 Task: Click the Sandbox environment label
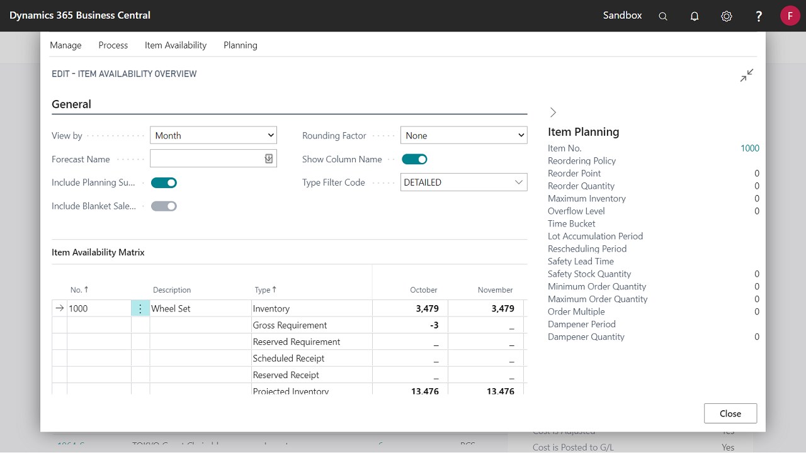[622, 15]
